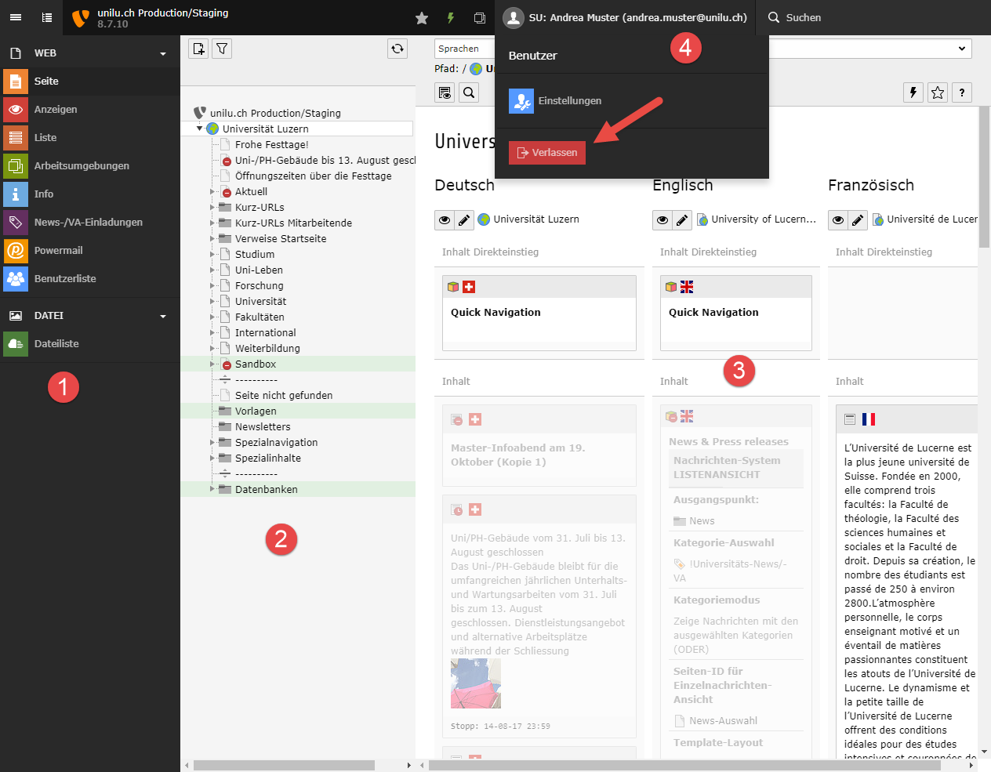Viewport: 991px width, 772px height.
Task: Click the user avatar icon in the top bar
Action: click(513, 17)
